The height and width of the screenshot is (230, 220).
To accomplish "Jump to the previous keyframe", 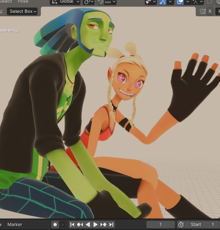I will (x=80, y=225).
